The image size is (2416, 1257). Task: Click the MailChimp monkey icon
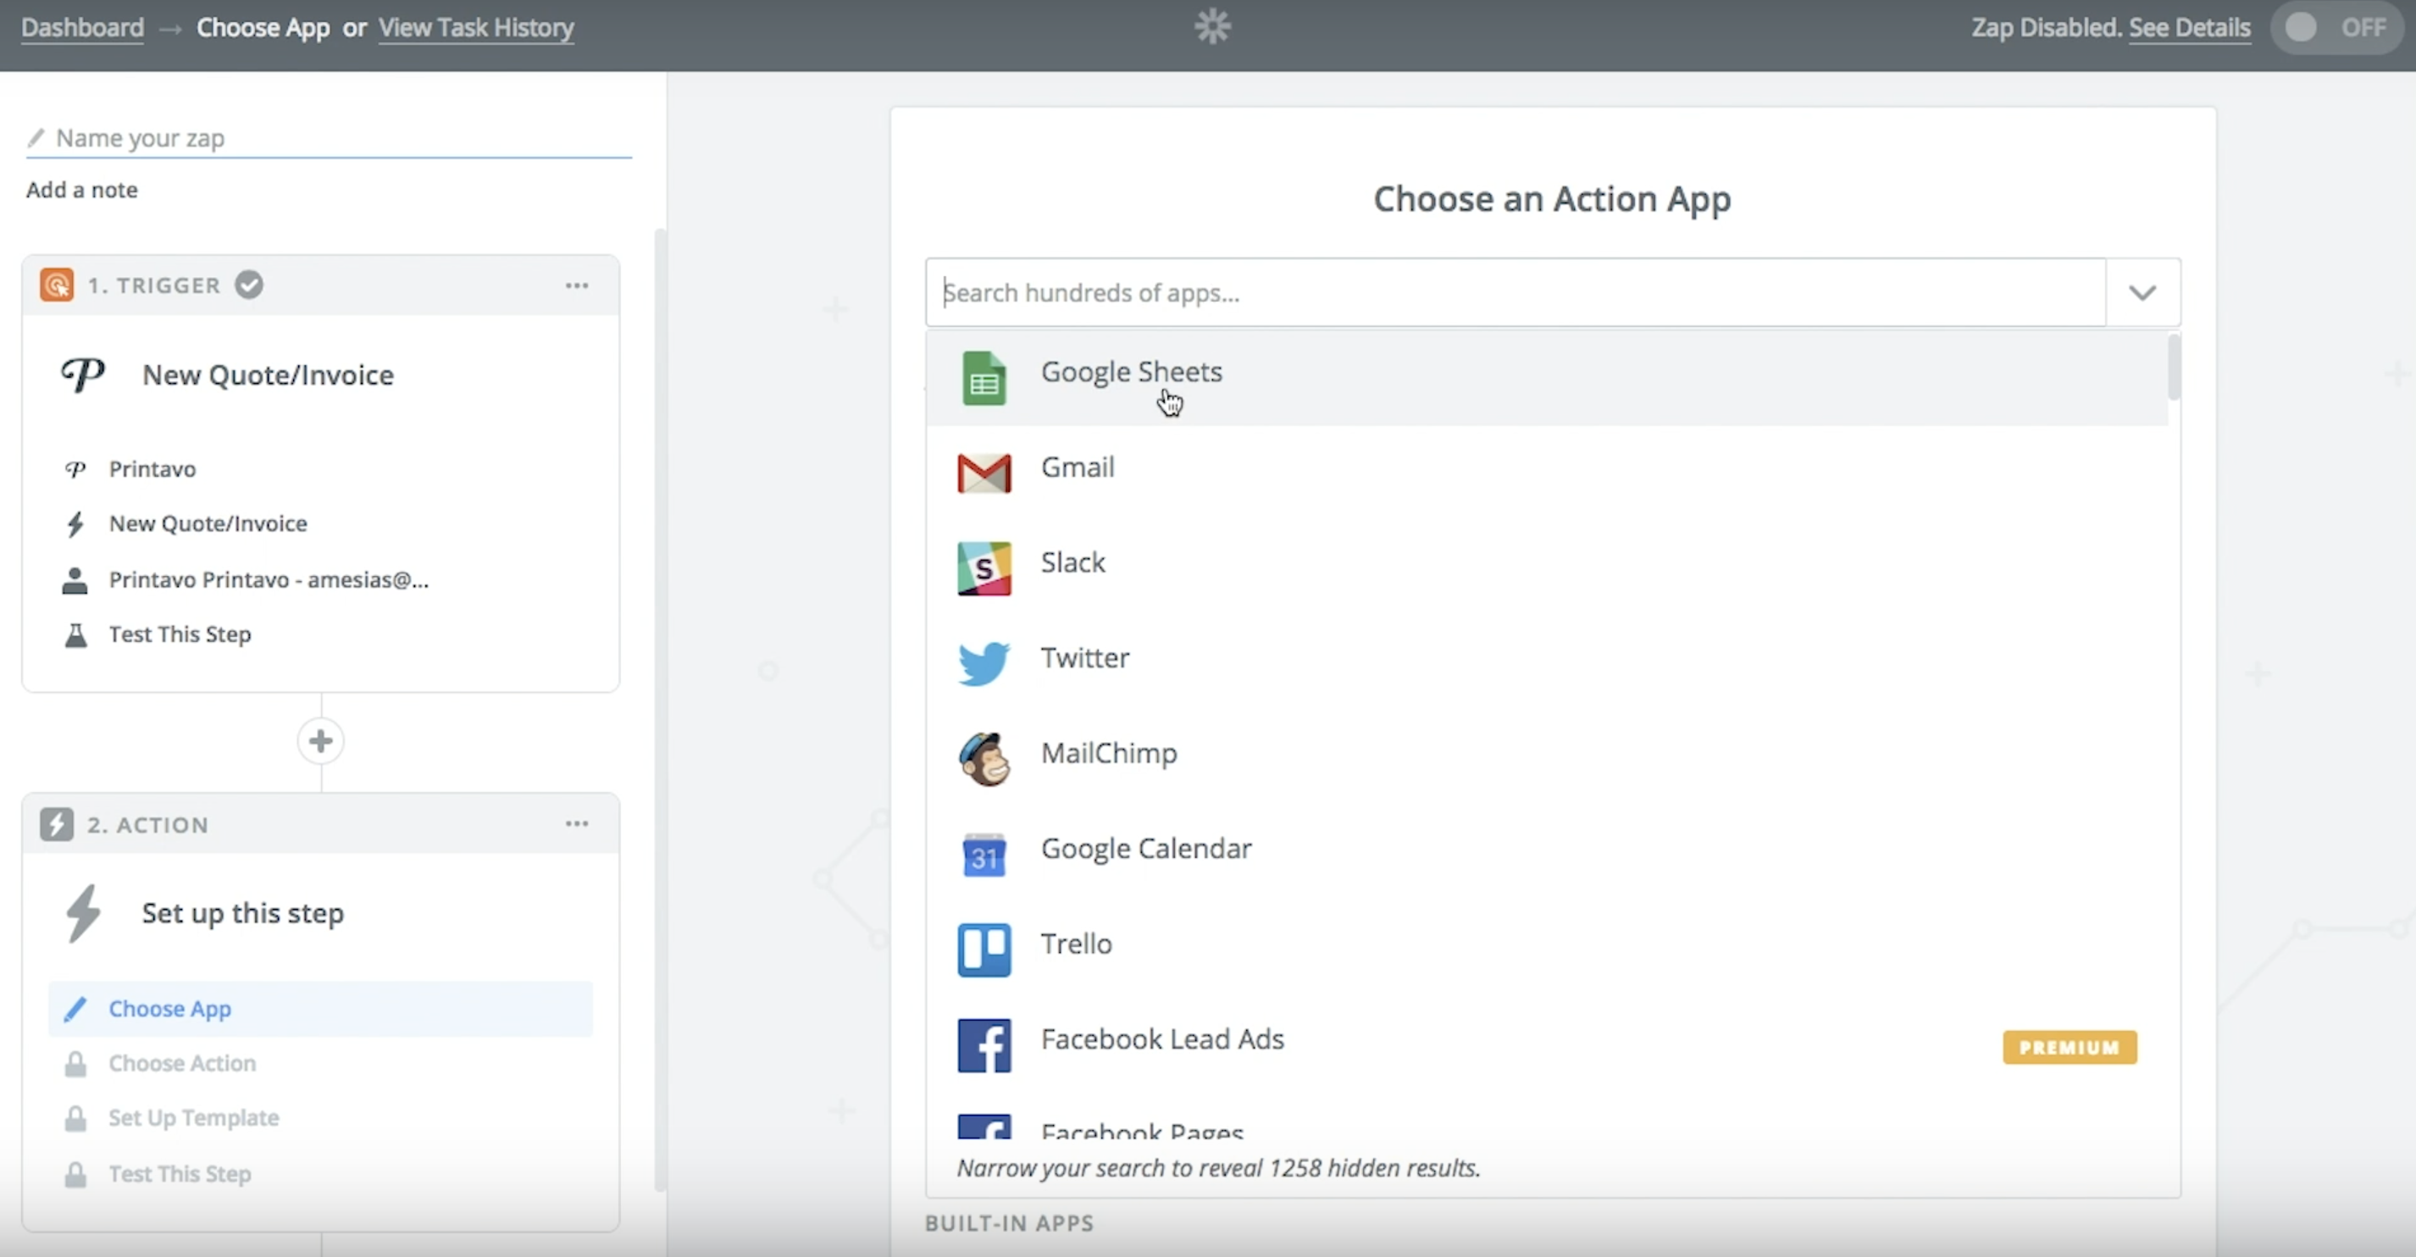[984, 759]
